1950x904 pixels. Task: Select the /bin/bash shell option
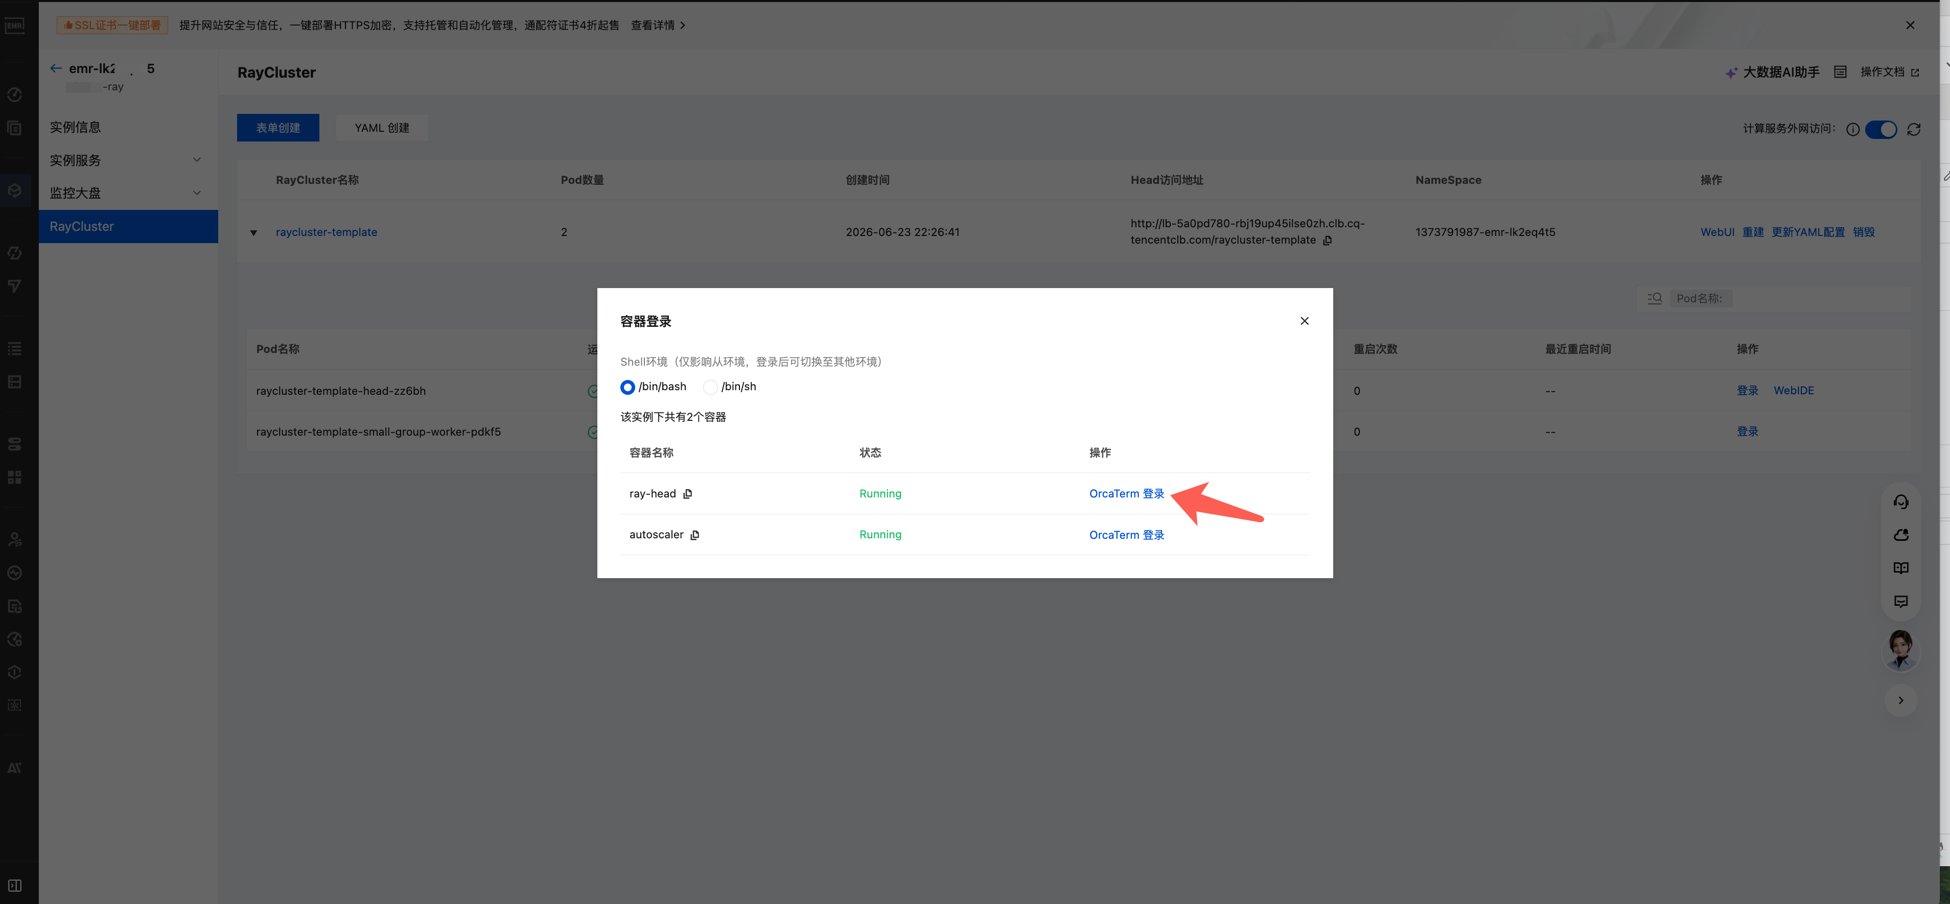click(628, 387)
